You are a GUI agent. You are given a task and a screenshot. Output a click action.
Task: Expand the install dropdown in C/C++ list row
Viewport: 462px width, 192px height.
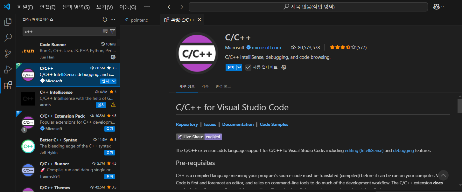click(x=114, y=81)
